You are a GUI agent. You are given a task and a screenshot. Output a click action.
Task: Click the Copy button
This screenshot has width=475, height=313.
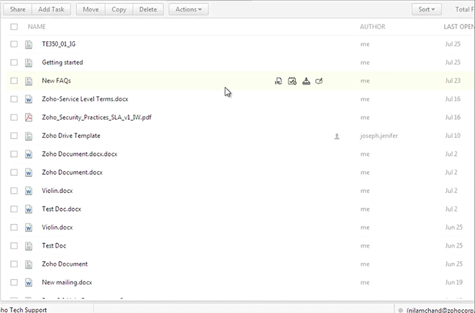click(x=119, y=10)
